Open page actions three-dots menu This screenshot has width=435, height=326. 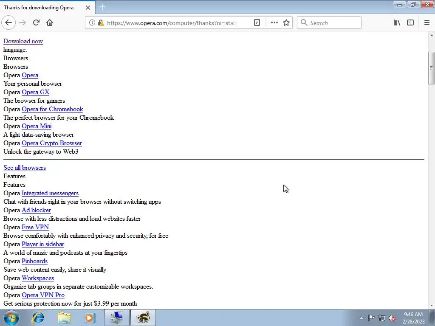pos(274,23)
